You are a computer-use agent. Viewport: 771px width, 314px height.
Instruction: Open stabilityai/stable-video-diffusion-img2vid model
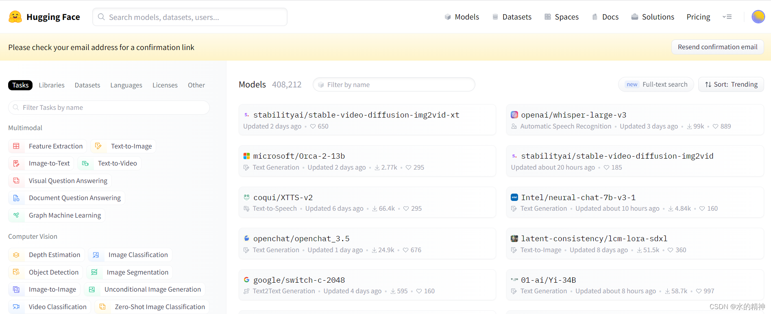pos(635,161)
